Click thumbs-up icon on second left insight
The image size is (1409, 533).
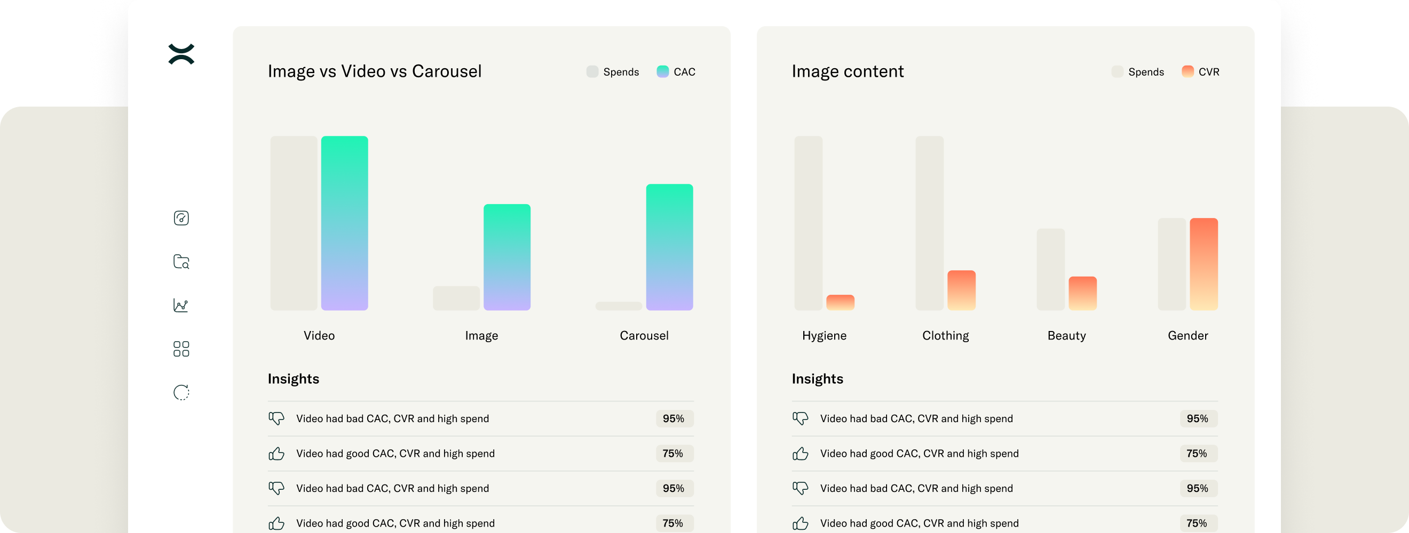277,453
